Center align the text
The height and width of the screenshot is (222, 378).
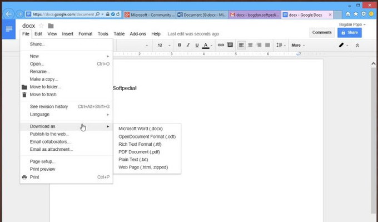[250, 45]
